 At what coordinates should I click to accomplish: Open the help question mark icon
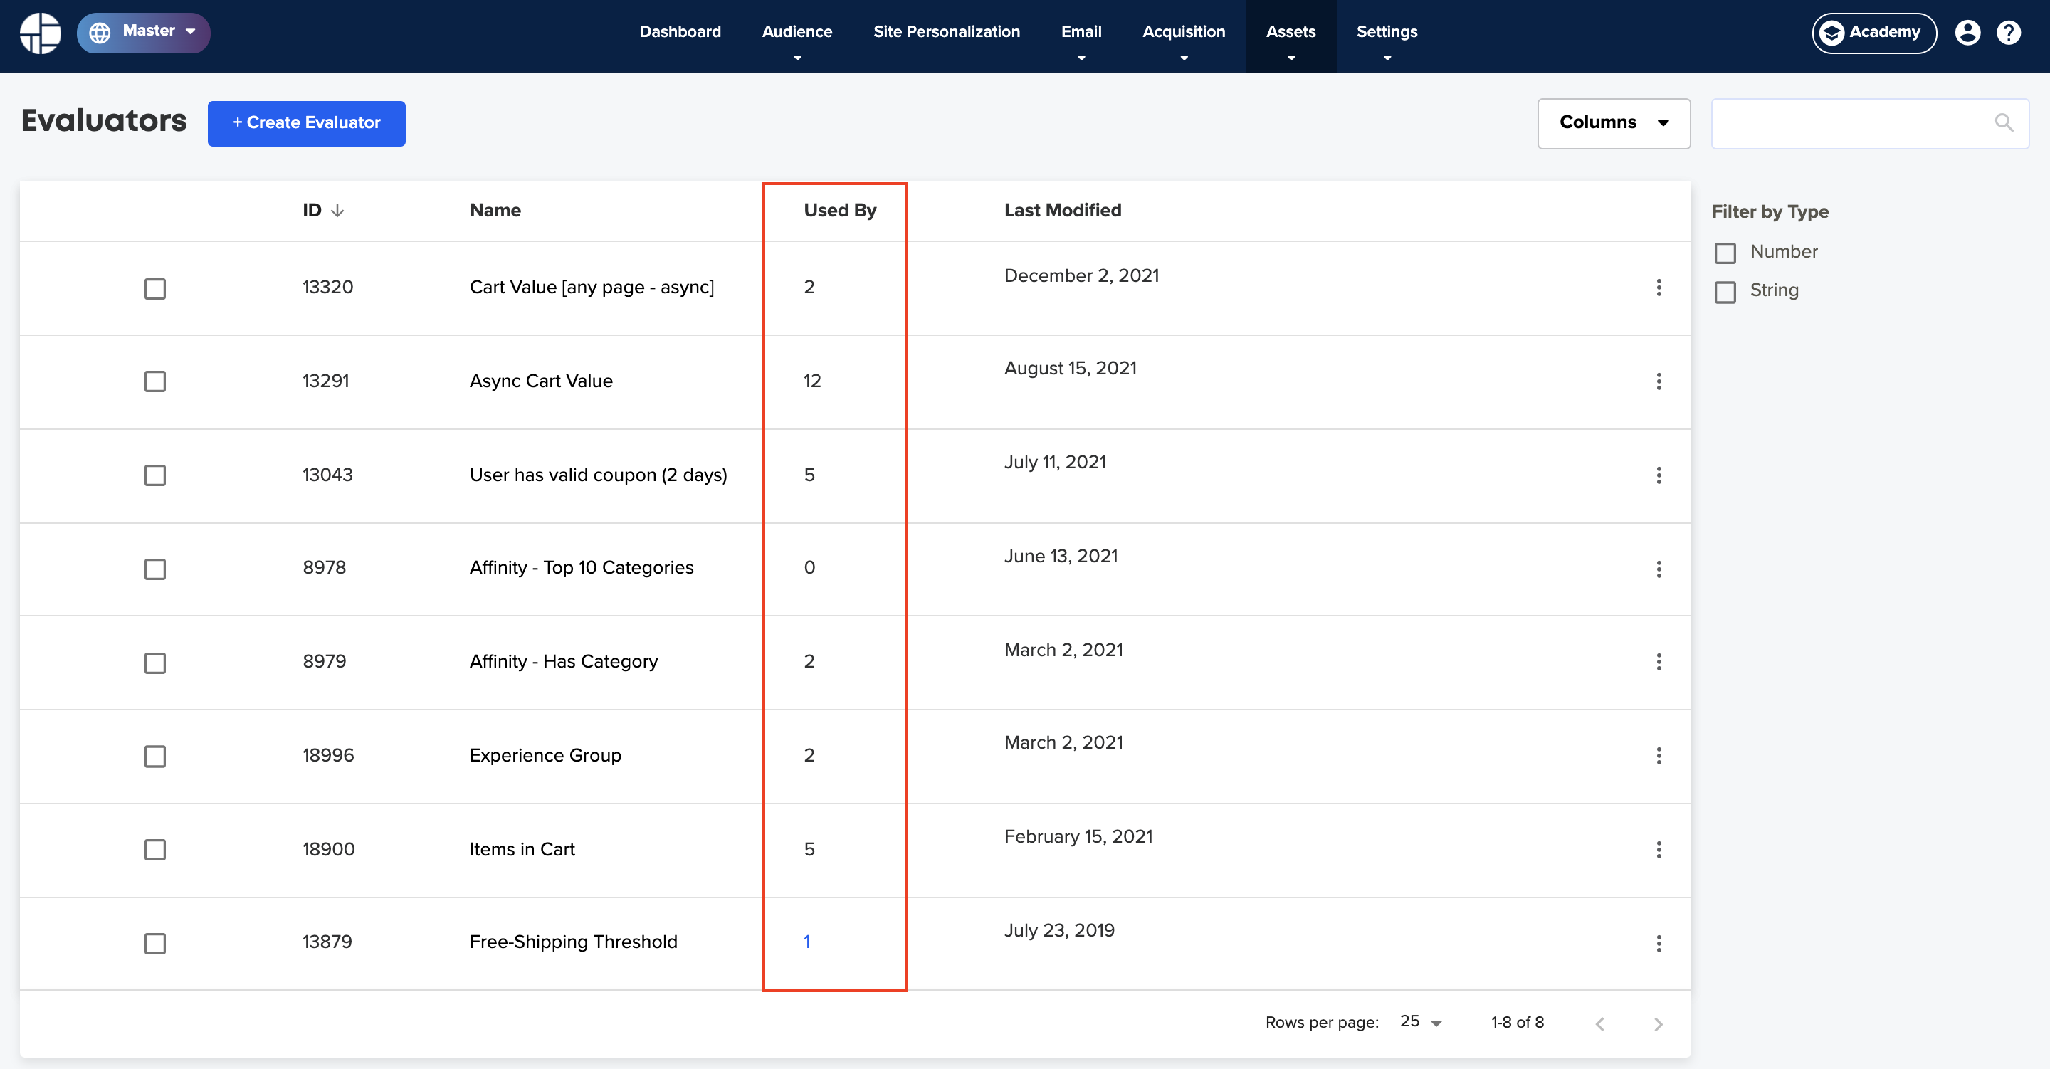2009,33
